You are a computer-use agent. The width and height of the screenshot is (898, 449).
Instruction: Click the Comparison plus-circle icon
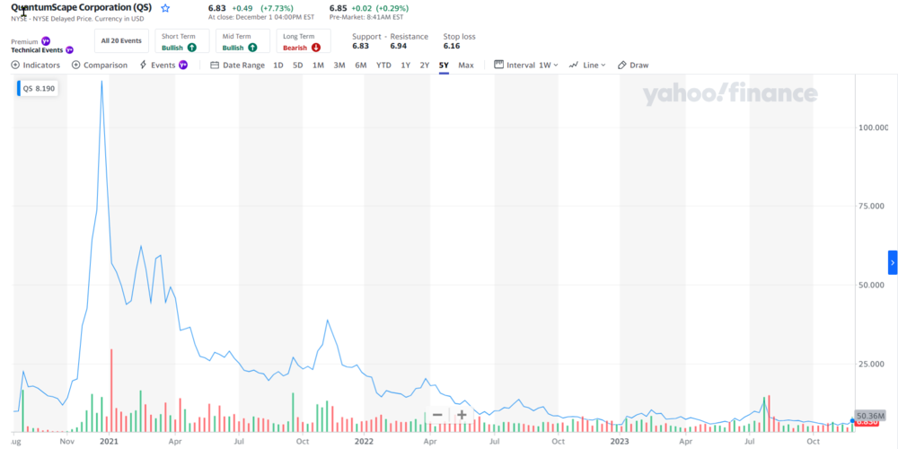tap(75, 66)
